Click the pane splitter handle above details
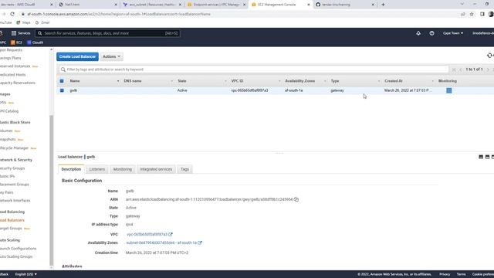Screen dimensions: 494x278 [279, 153]
